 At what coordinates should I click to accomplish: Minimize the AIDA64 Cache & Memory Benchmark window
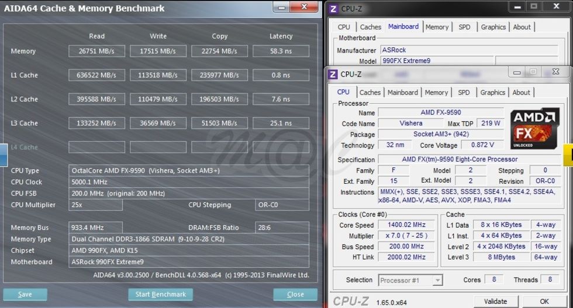point(283,7)
